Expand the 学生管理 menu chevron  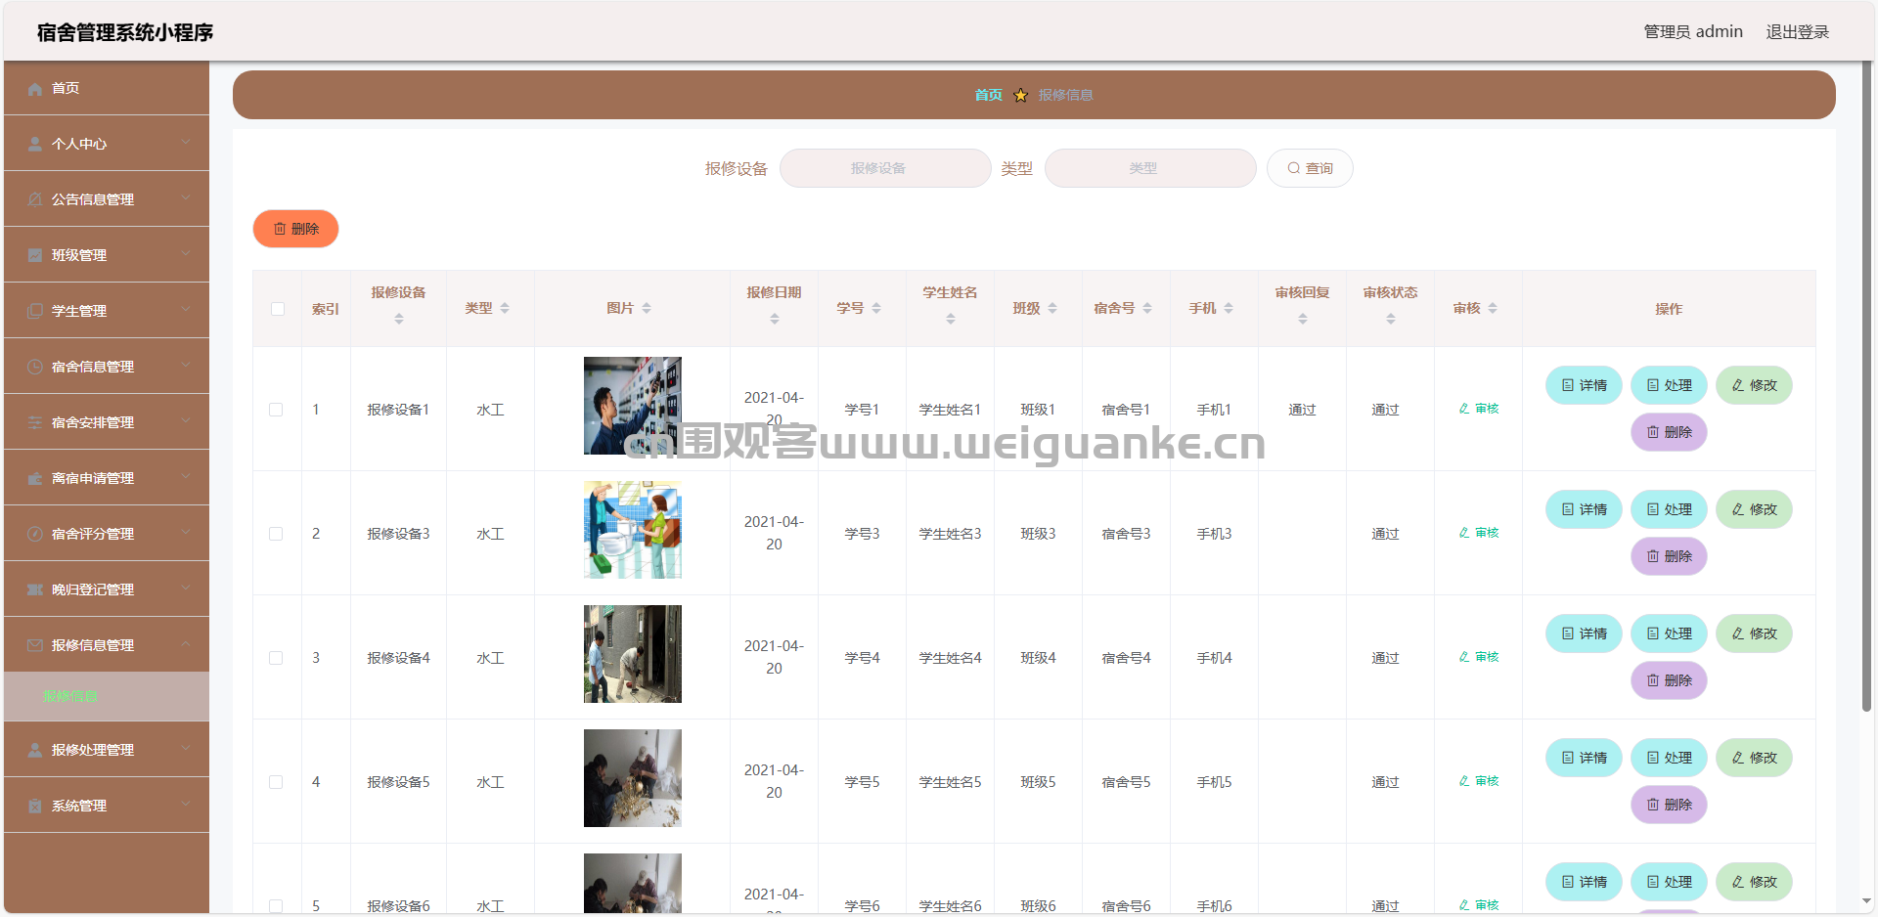186,310
